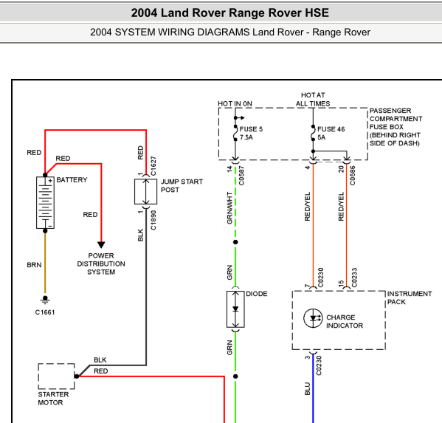442x423 pixels.
Task: Click the battery positive terminal junction dot
Action: tap(45, 175)
